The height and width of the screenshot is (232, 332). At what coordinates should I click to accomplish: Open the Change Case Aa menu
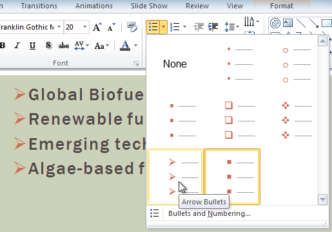point(102,46)
